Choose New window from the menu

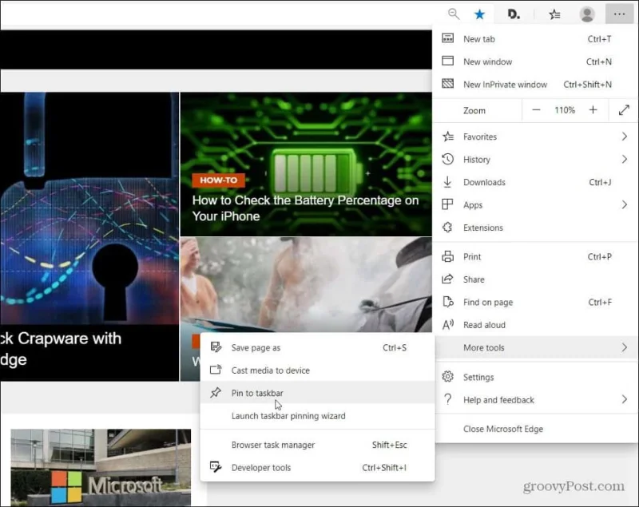click(x=534, y=61)
